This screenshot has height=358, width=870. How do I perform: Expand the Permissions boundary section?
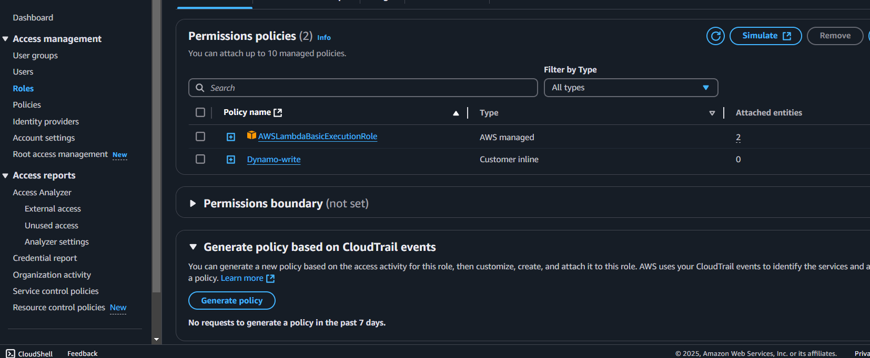click(x=193, y=203)
